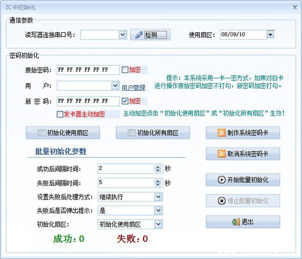Start batch with 开始批量初始化 button
Image resolution: width=302 pixels, height=259 pixels.
pos(243,180)
